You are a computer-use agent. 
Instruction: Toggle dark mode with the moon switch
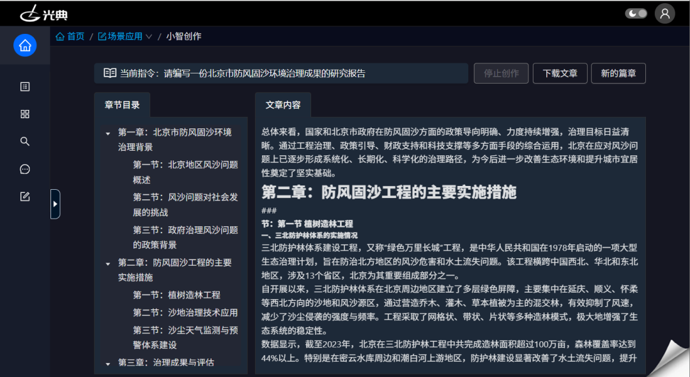636,13
